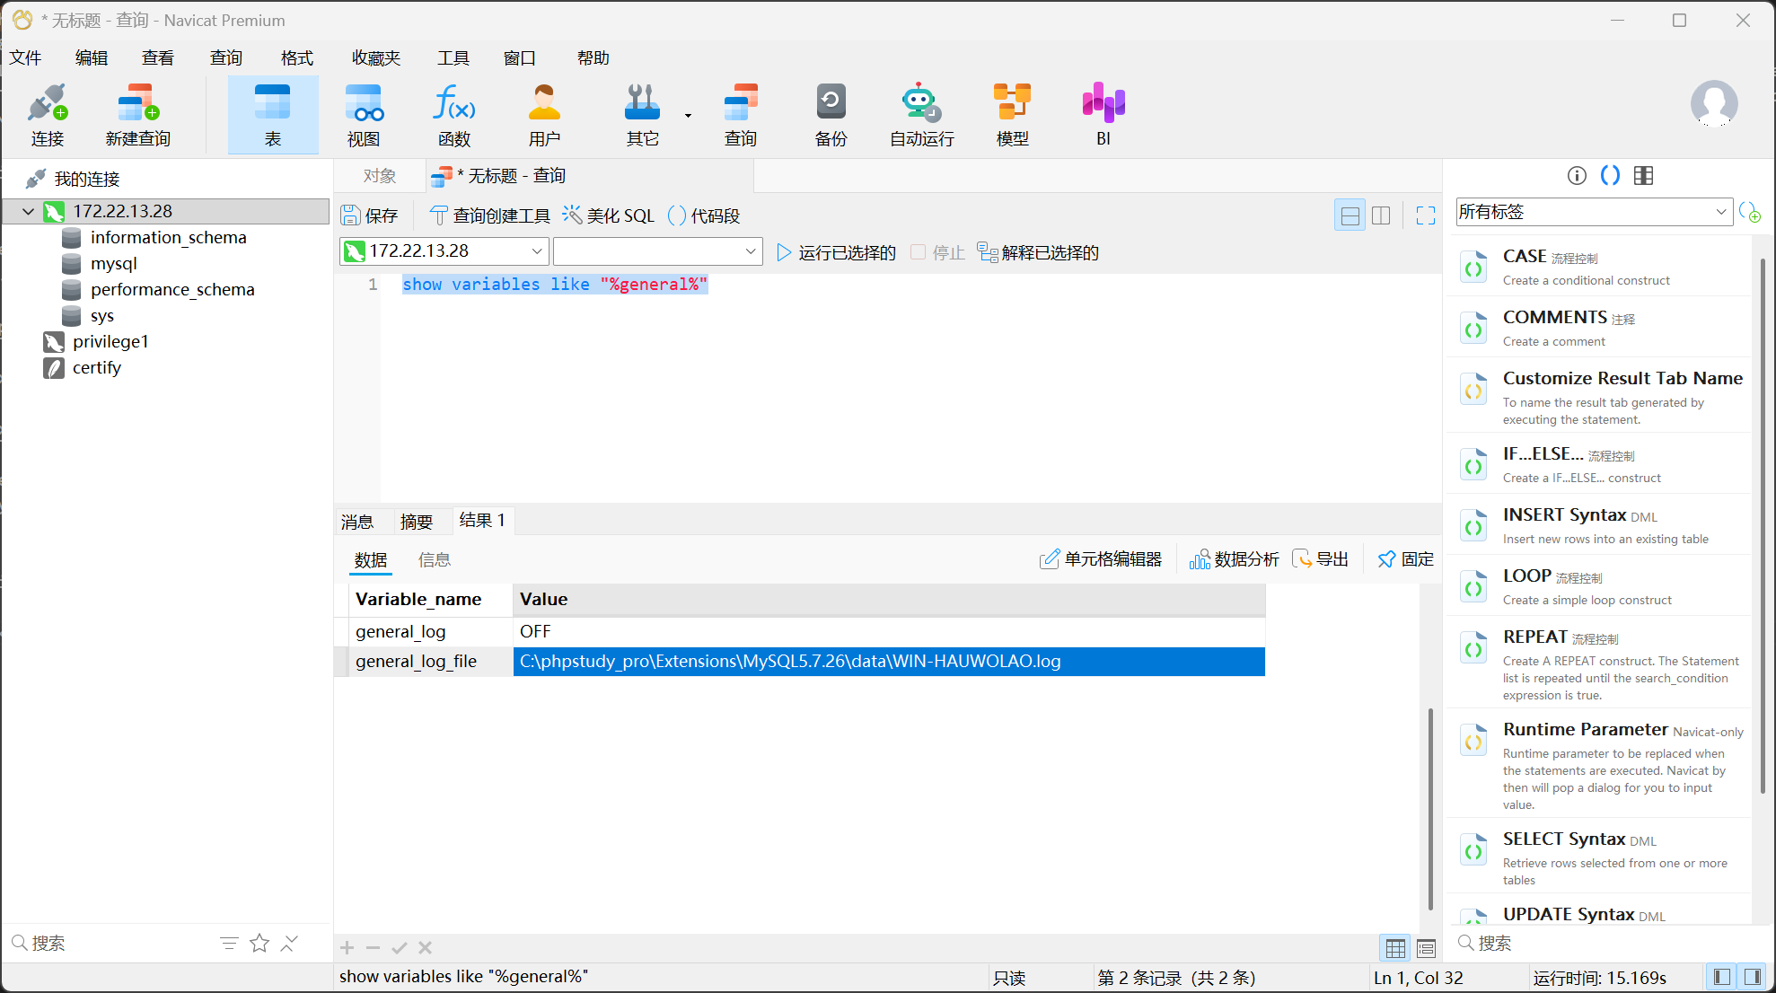Click 运行已选择的 (Run Selected) button

coord(836,252)
